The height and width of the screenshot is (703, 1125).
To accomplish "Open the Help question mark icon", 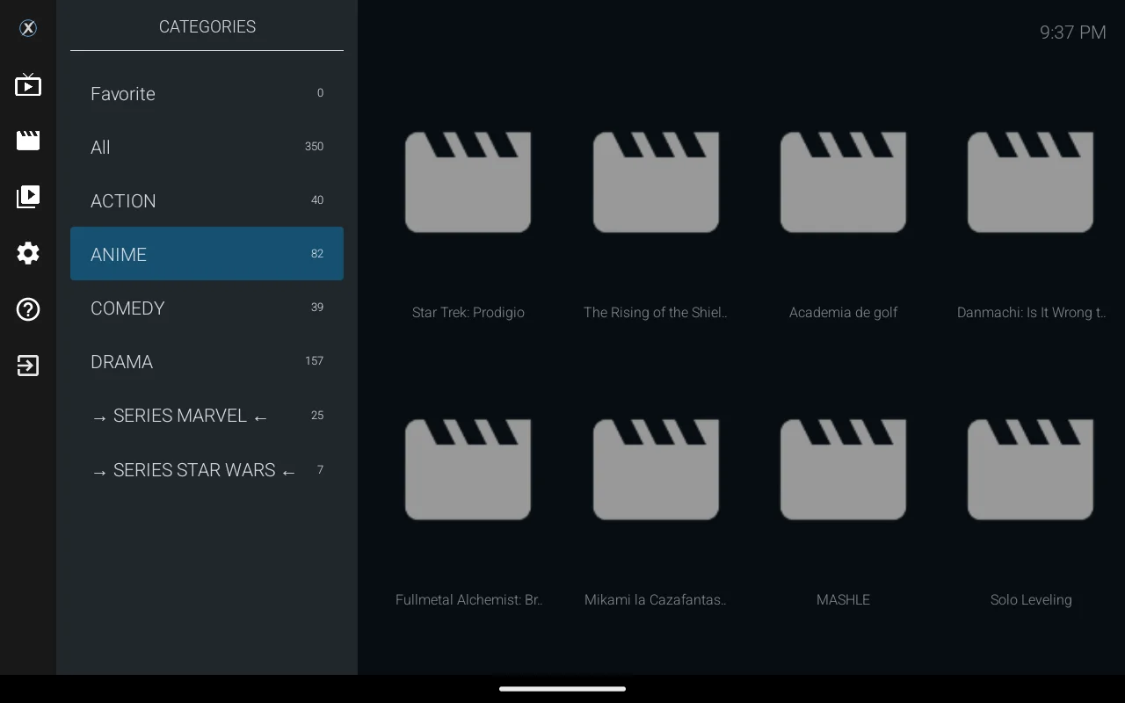I will [28, 309].
